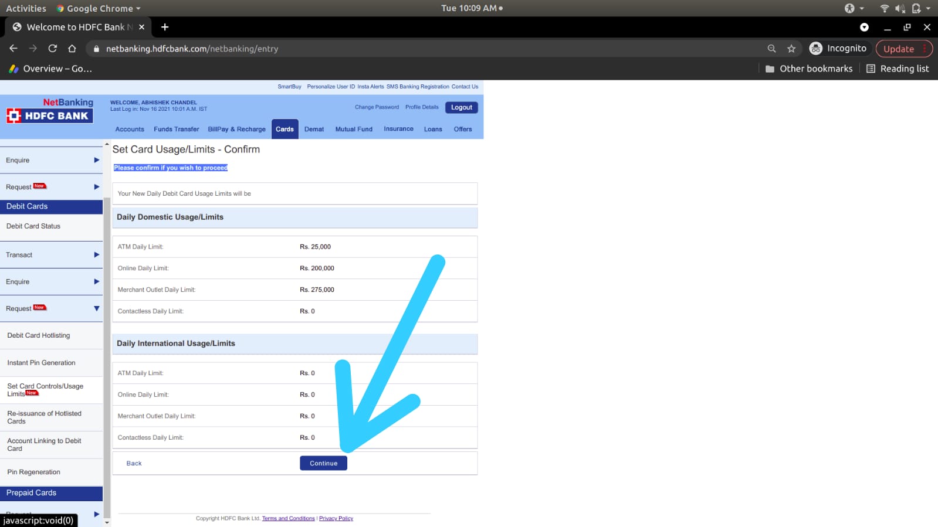Expand the Debit Cards Enquire arrow
The height and width of the screenshot is (527, 938).
tap(97, 282)
